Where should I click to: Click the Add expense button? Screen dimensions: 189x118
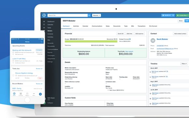click(x=139, y=34)
